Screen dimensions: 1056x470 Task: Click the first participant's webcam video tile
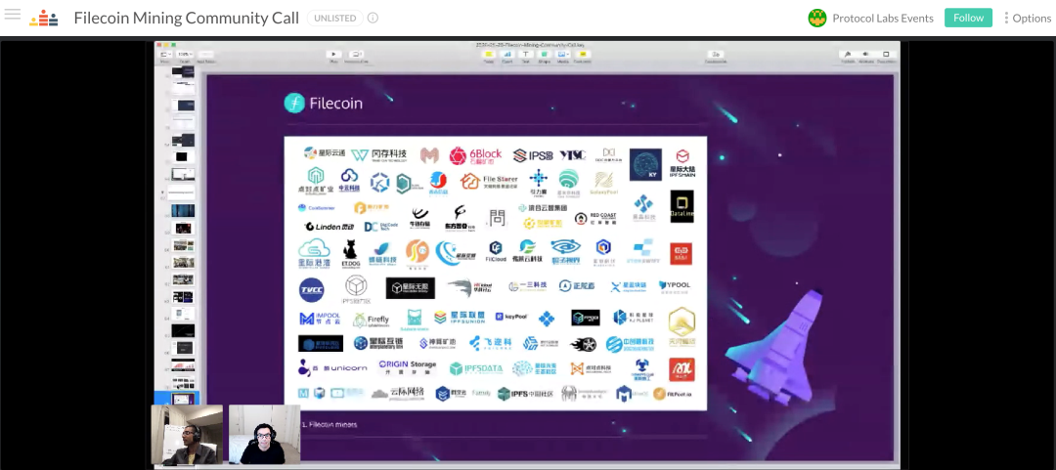coord(187,434)
